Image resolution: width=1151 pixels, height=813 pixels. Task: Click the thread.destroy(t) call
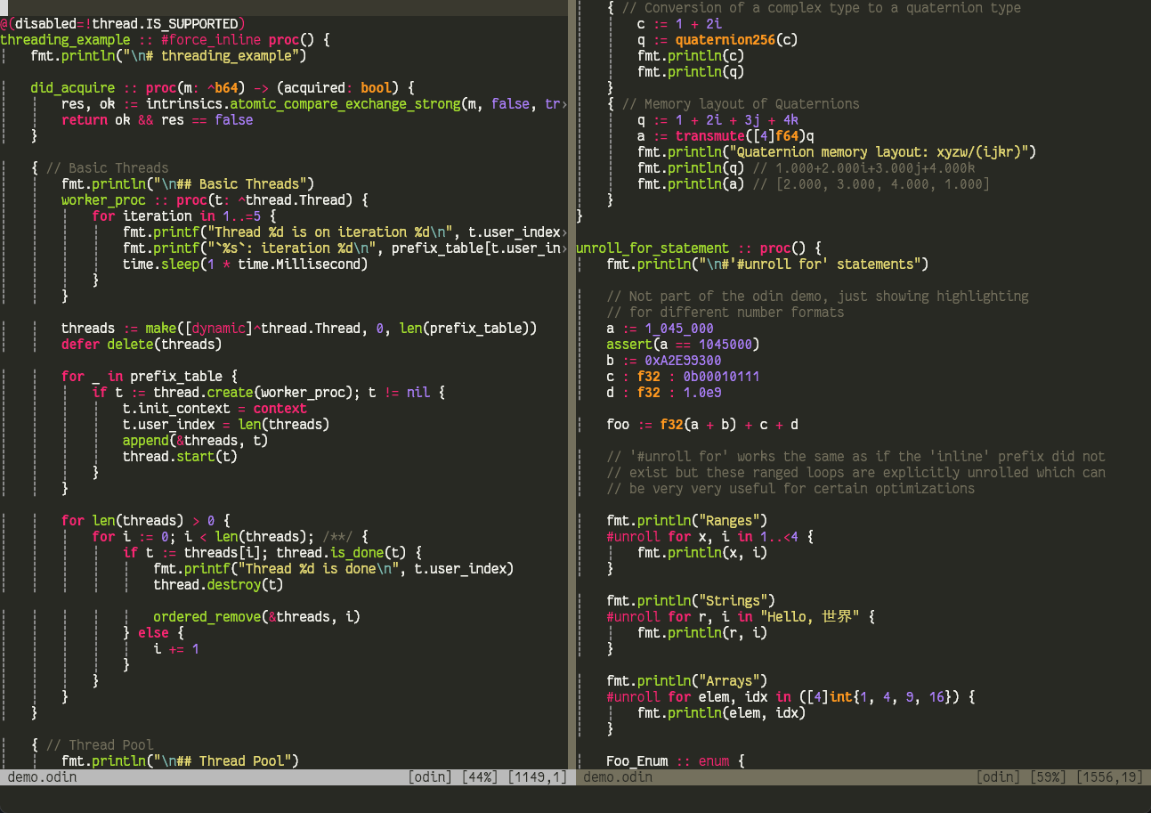click(218, 584)
